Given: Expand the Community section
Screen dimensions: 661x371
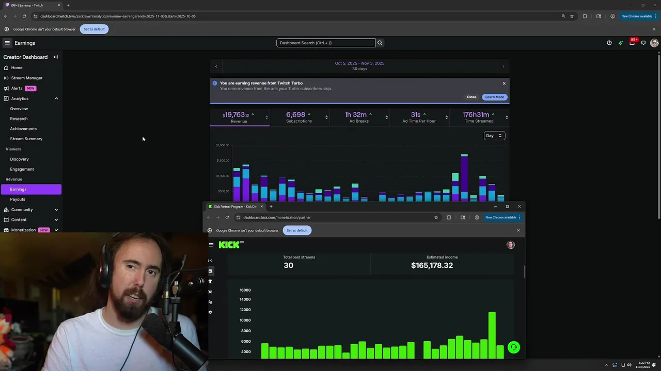Looking at the screenshot, I should [x=56, y=210].
